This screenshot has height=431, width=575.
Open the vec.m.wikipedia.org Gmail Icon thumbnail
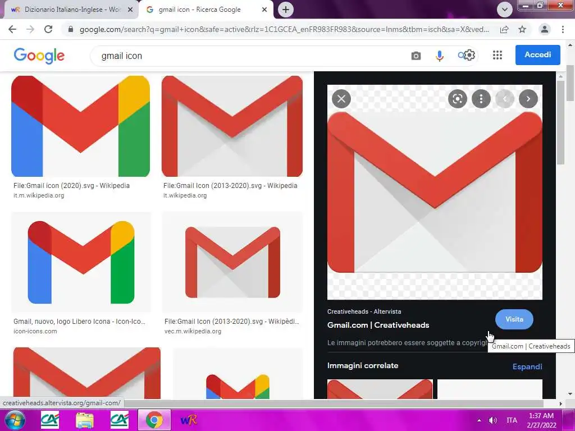pyautogui.click(x=232, y=262)
